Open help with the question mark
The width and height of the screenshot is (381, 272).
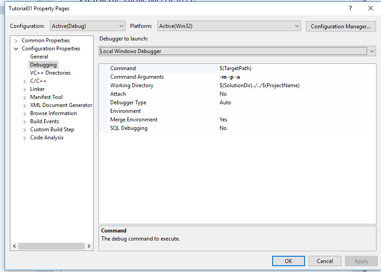click(350, 8)
